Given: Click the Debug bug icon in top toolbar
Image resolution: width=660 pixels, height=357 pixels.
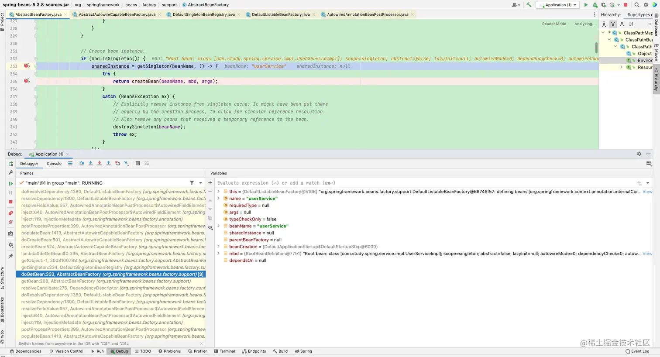Looking at the screenshot, I should [595, 5].
